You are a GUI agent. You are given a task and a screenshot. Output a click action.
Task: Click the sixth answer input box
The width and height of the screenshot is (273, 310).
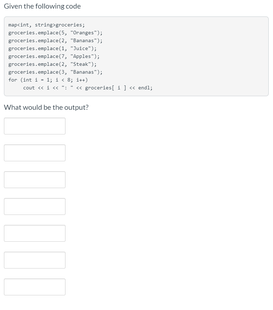tap(34, 260)
